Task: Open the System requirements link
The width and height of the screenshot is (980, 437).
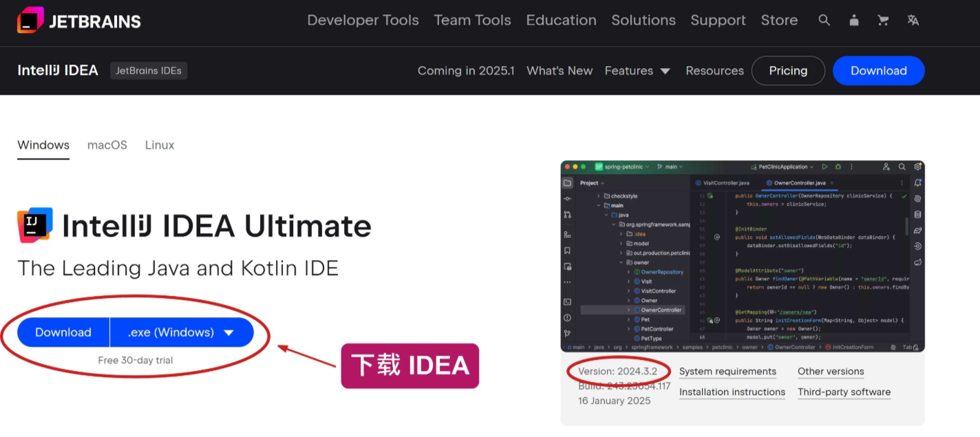Action: pos(727,372)
